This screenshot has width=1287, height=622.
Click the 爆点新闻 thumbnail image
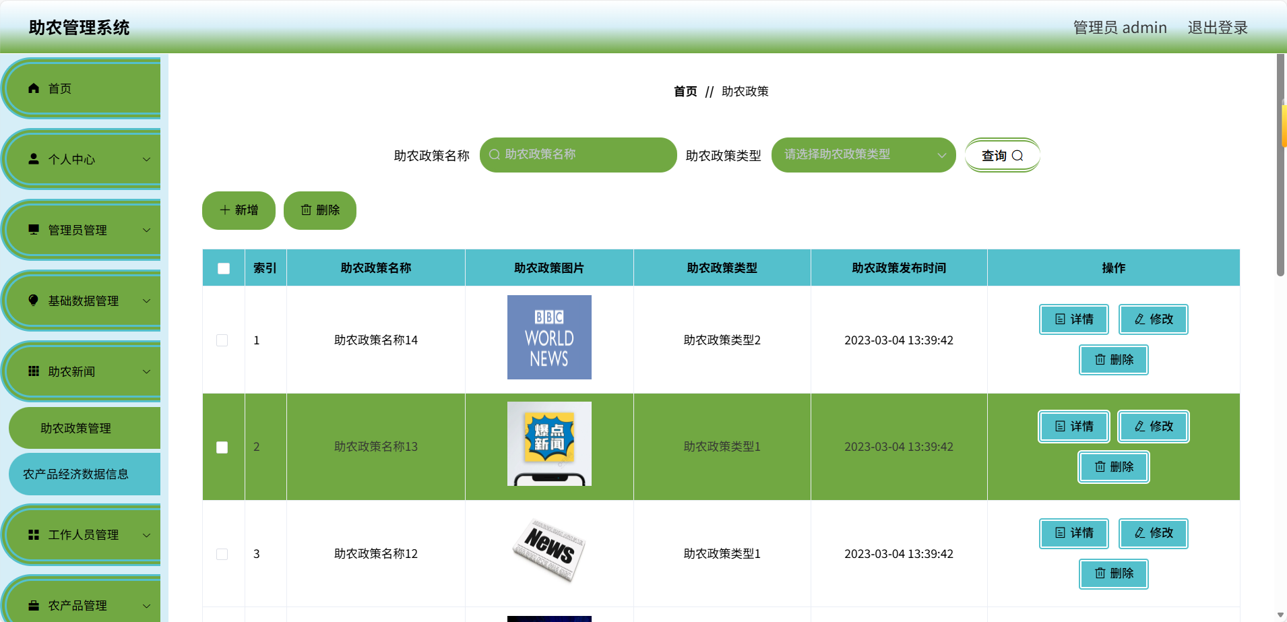click(549, 444)
